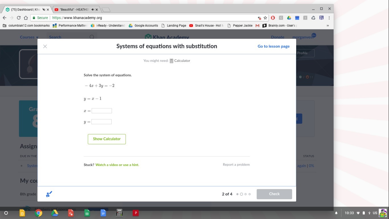Mute the Khan Academy Dashboard tab
Screen dimensions: 389x219
click(44, 9)
